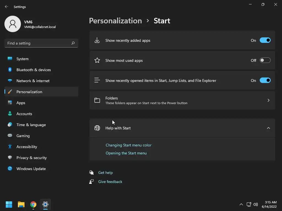
Task: Go to Bluetooth & devices settings
Action: tap(34, 70)
